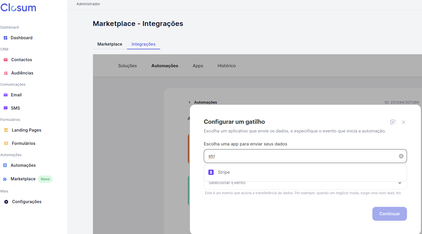422x234 pixels.
Task: Open Marketplace in the sidebar
Action: click(23, 179)
